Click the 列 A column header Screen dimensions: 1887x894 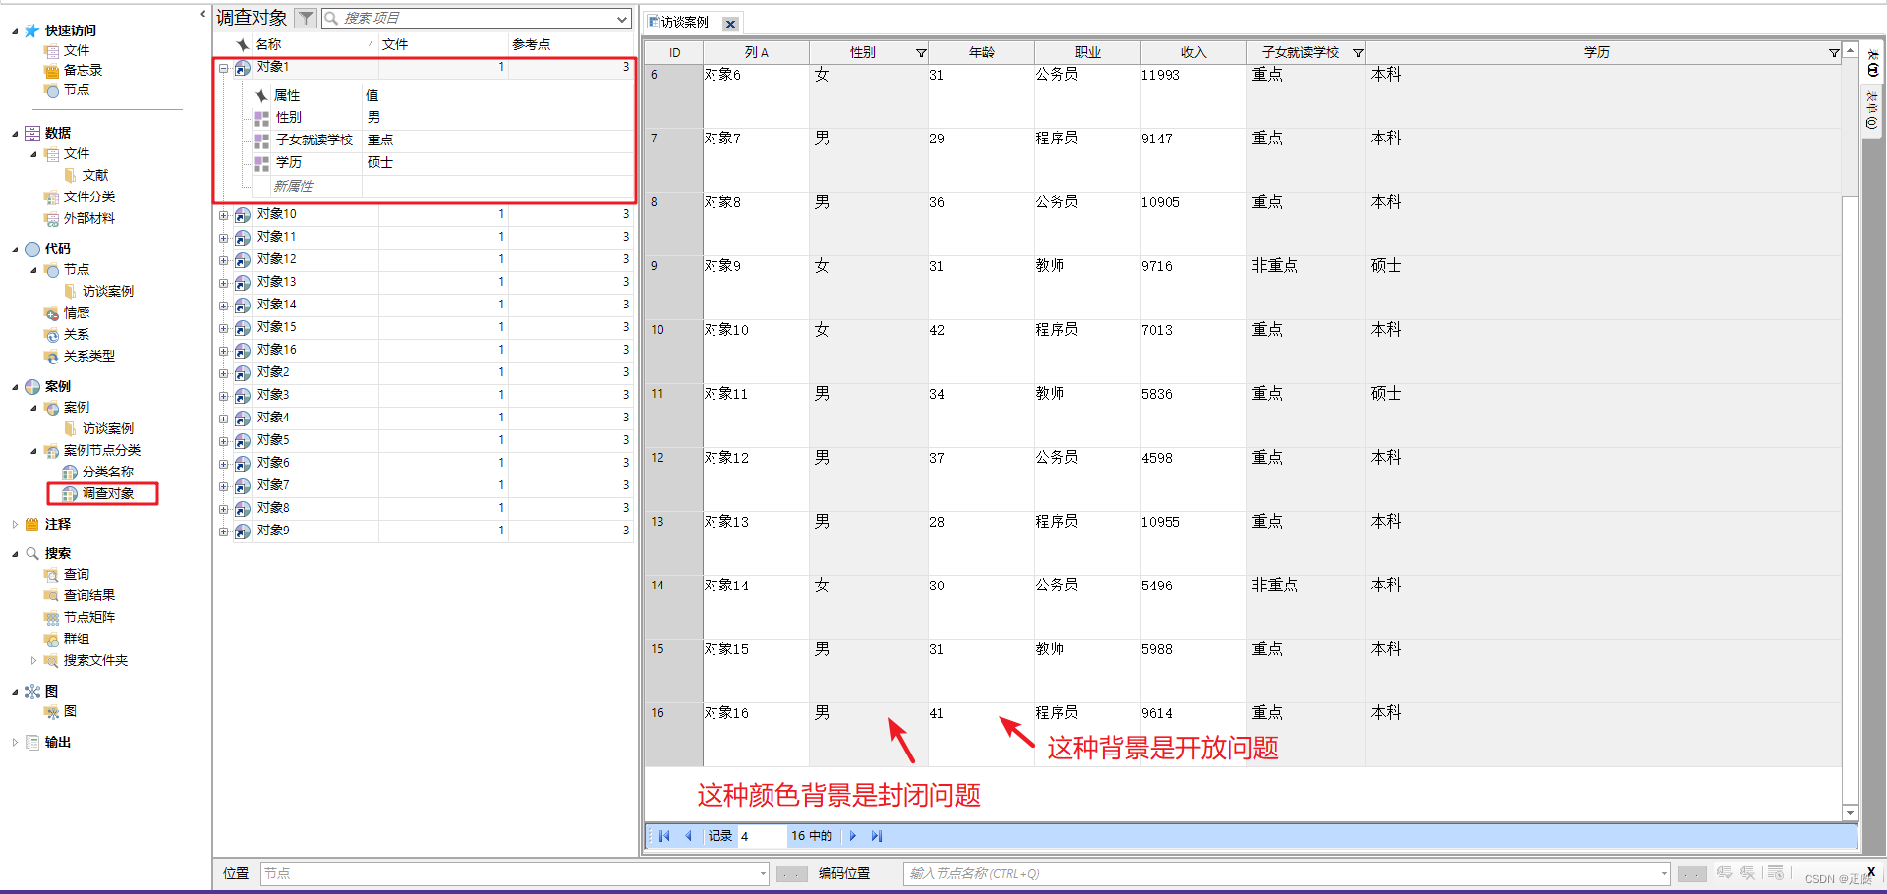756,53
